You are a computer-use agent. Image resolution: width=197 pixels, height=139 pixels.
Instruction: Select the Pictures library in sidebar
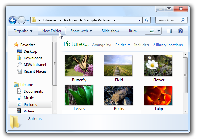pyautogui.click(x=30, y=104)
